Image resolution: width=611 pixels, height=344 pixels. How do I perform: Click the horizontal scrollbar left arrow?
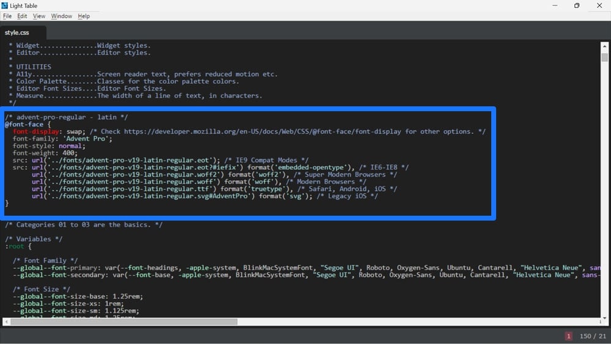point(6,321)
